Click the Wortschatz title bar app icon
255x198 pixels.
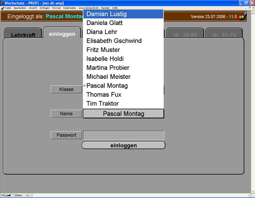pyautogui.click(x=2, y=3)
